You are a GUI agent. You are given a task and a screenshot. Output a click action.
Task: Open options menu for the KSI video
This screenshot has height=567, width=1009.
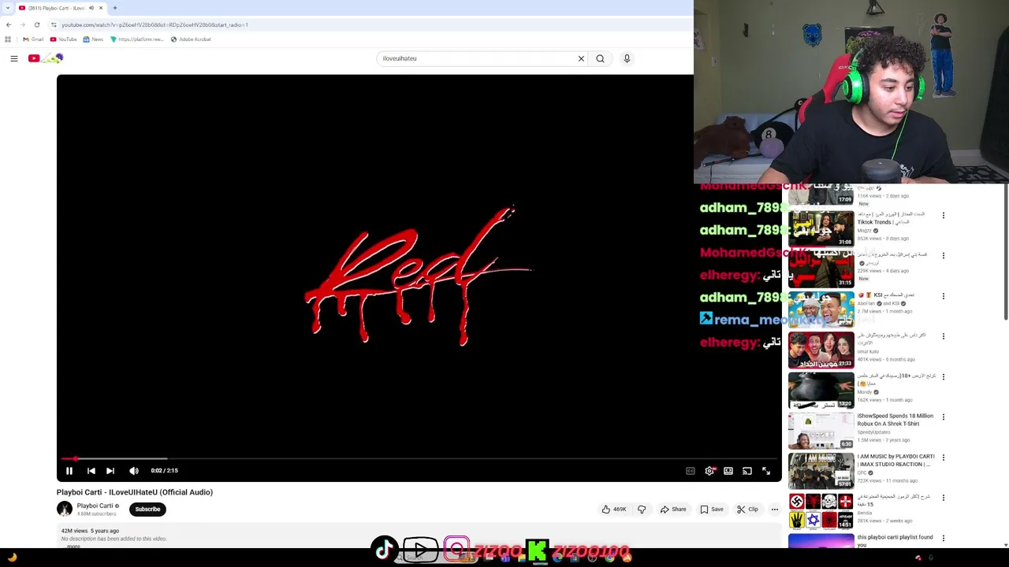(944, 296)
